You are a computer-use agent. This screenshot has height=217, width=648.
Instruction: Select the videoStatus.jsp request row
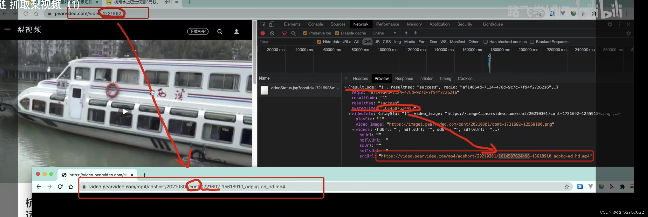pos(300,90)
